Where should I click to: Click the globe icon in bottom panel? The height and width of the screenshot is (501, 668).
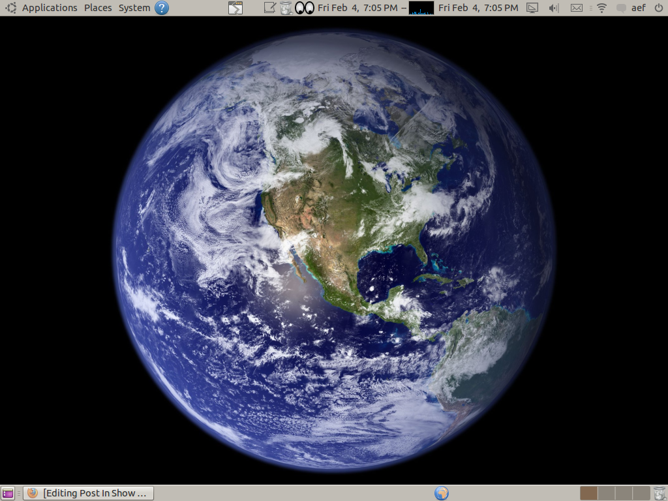pos(442,493)
